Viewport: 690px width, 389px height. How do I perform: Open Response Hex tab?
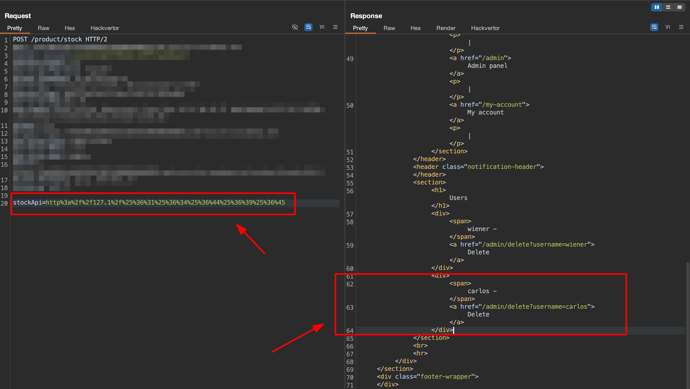point(416,28)
